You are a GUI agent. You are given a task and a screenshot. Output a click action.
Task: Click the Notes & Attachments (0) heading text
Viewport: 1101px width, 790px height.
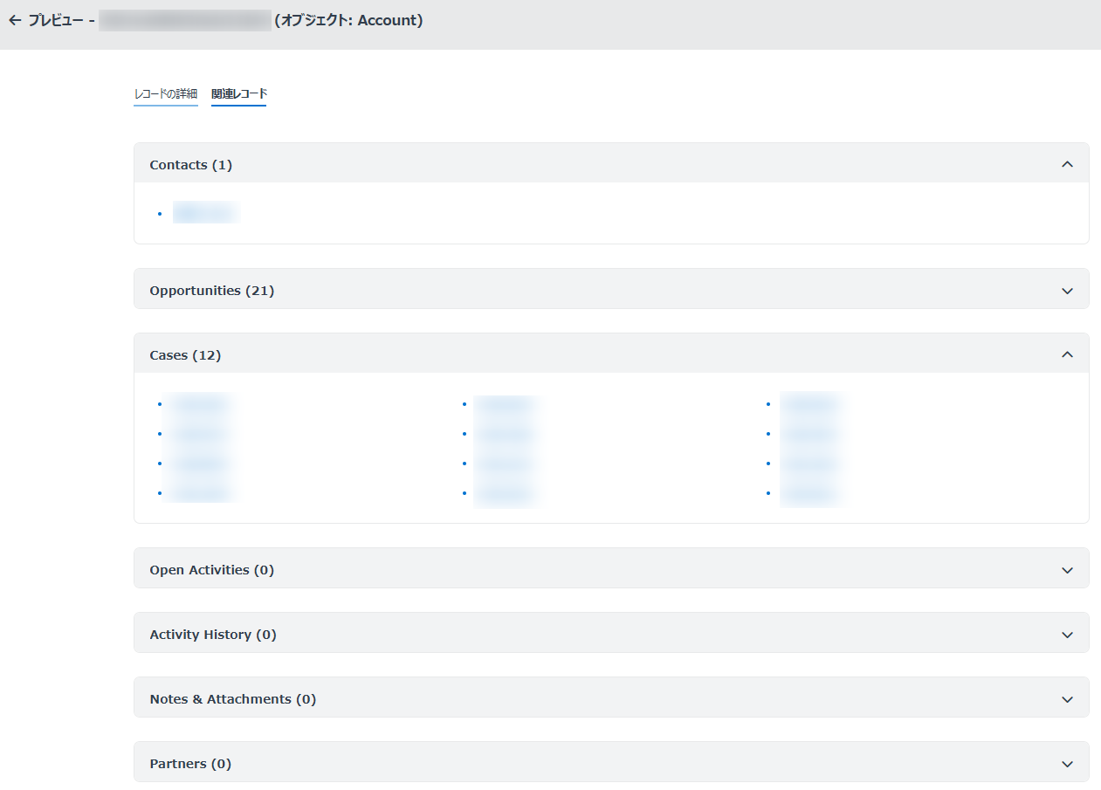pos(232,699)
